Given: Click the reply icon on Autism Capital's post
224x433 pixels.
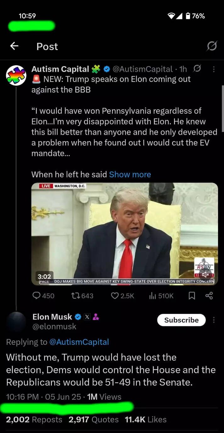Looking at the screenshot, I should 37,295.
